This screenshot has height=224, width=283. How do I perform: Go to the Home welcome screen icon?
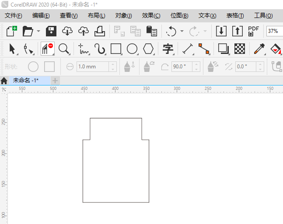coord(4,81)
